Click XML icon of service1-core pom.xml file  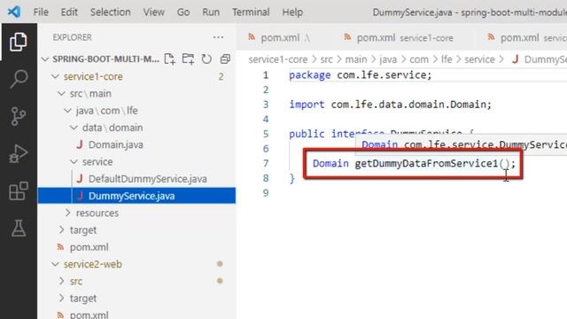tap(60, 247)
